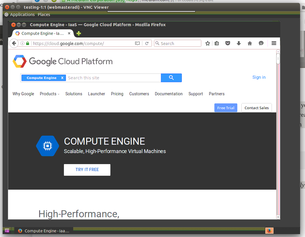Click Firefox icon in bottom-right panel tray

269,231
